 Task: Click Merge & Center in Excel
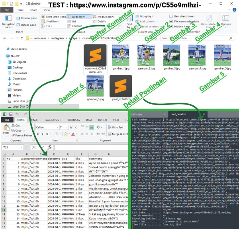118,134
